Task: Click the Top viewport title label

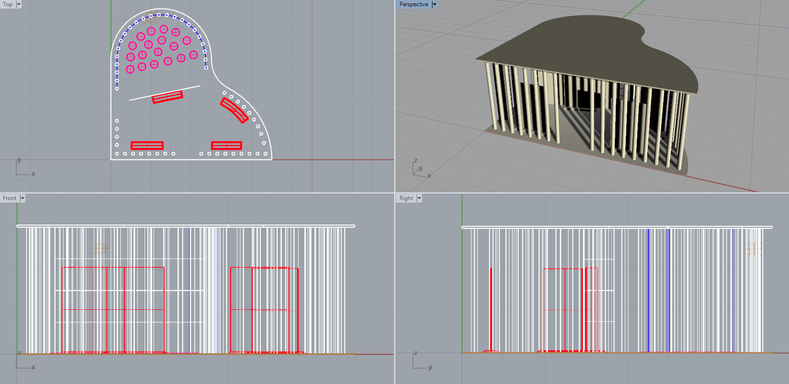Action: click(x=8, y=4)
